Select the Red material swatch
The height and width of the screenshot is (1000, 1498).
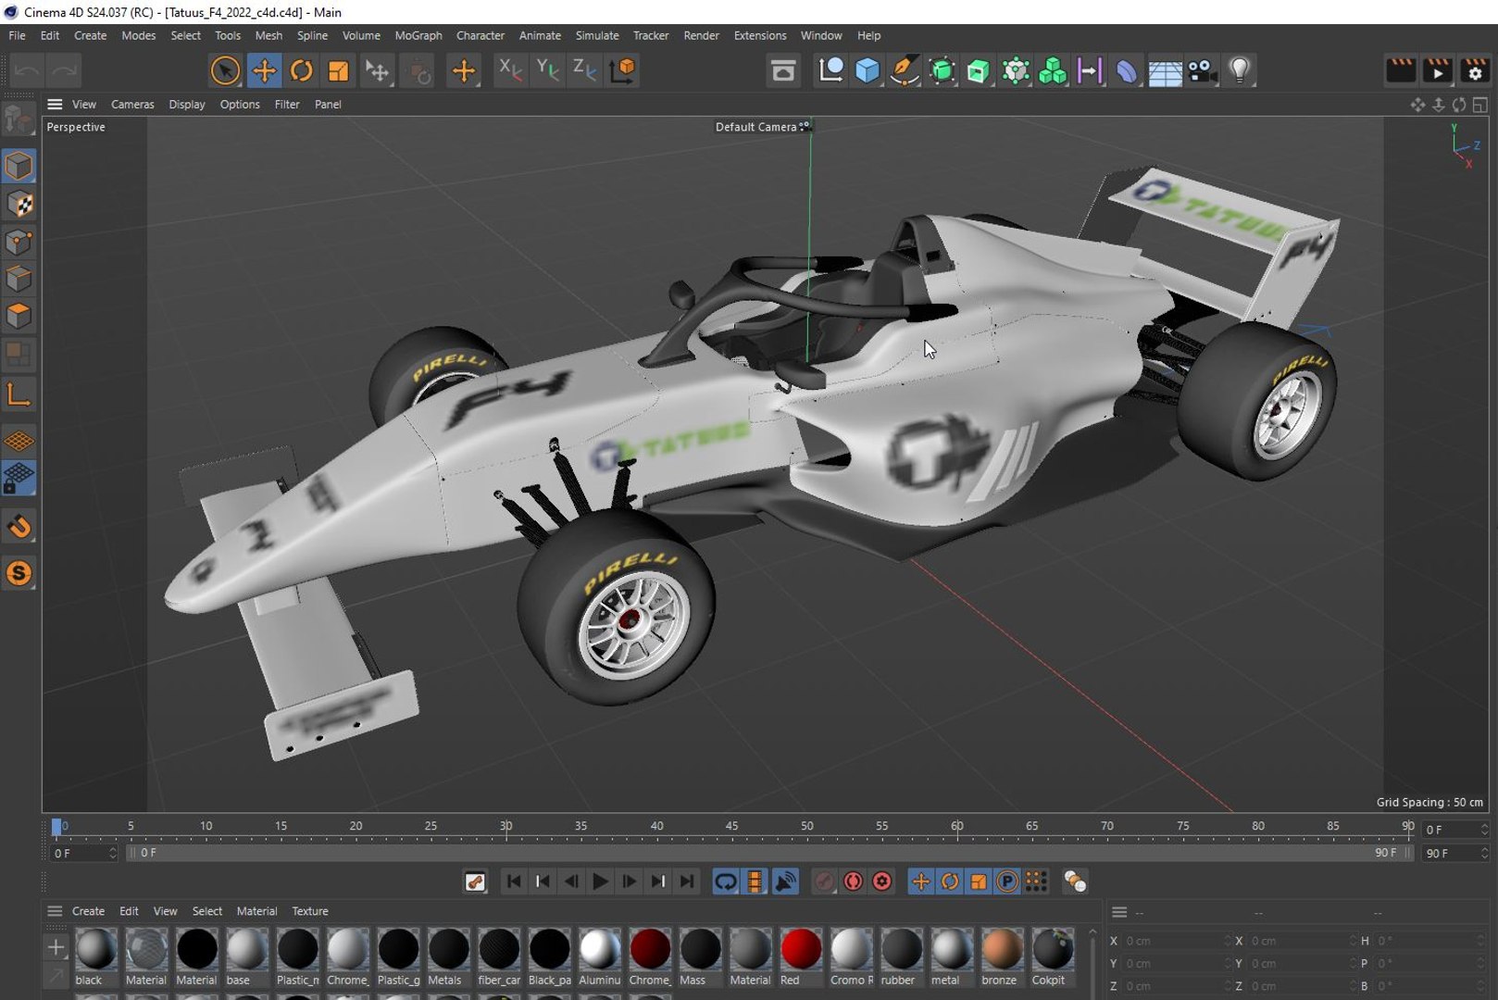pos(801,949)
